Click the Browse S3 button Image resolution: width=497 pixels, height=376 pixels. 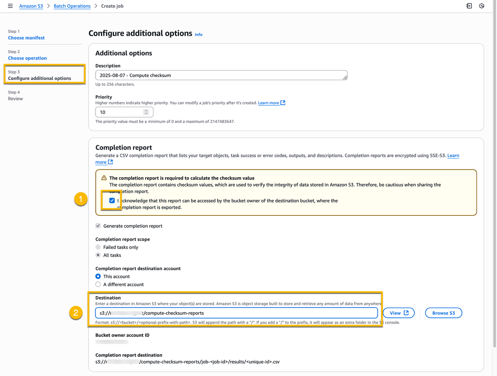point(444,313)
